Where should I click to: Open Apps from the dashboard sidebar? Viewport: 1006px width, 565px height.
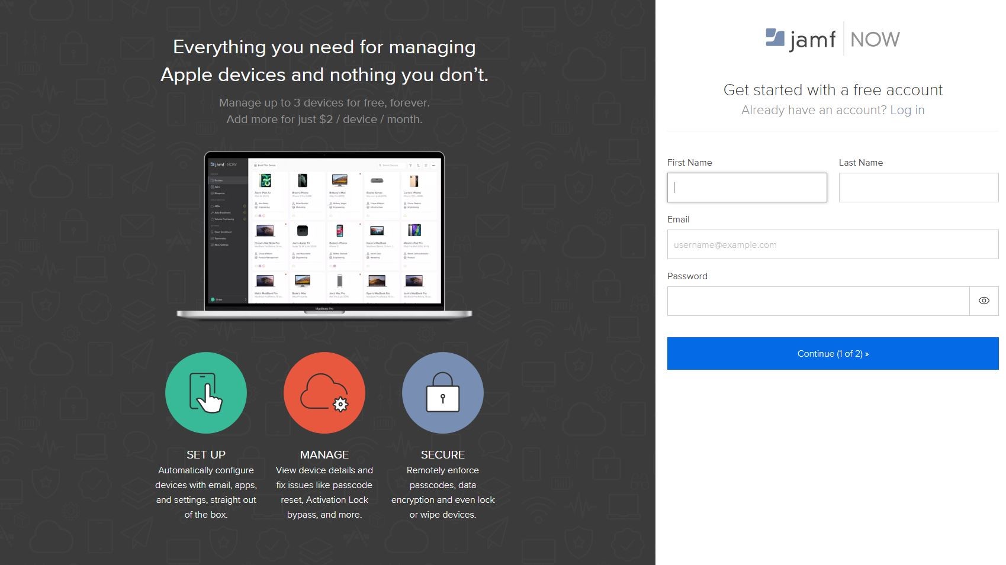[x=215, y=187]
